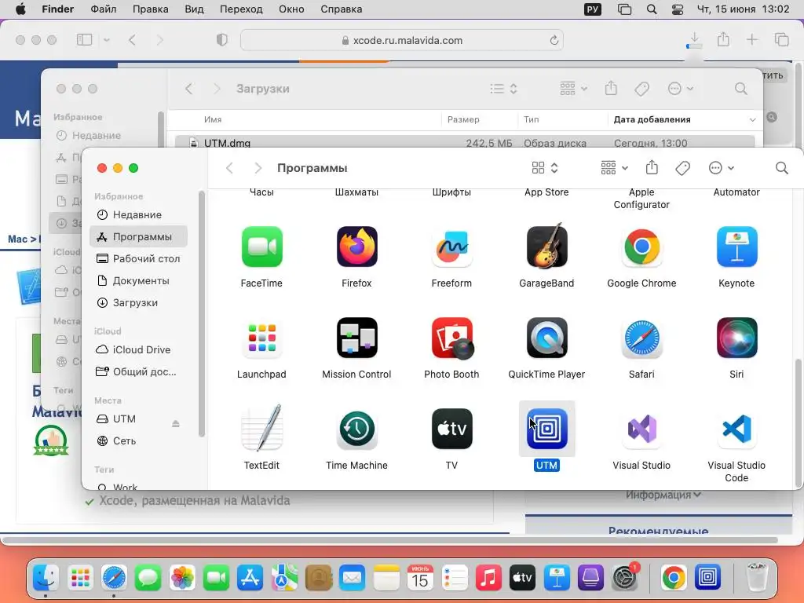Sort Downloads by the Размер column
The image size is (804, 603).
tap(479, 119)
